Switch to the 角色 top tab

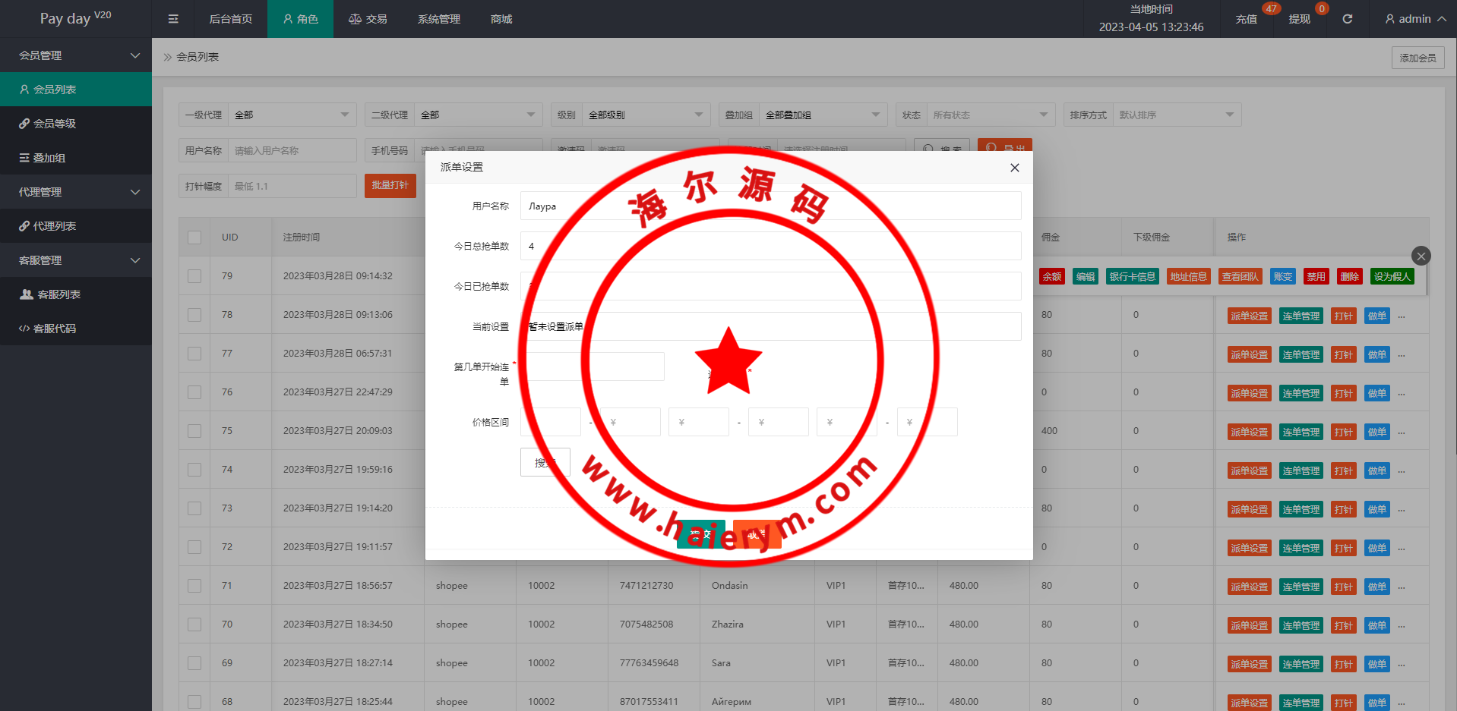tap(300, 19)
